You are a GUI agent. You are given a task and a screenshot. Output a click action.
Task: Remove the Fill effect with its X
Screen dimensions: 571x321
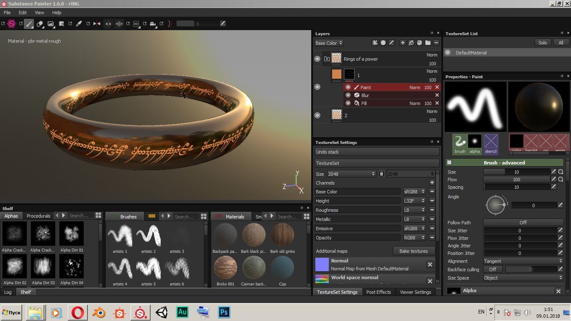pos(437,103)
